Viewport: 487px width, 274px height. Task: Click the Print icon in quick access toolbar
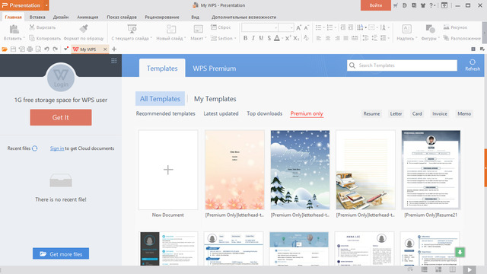(x=30, y=49)
